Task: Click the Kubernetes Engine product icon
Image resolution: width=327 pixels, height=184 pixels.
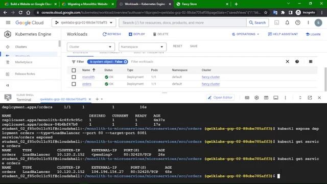Action: click(8, 34)
